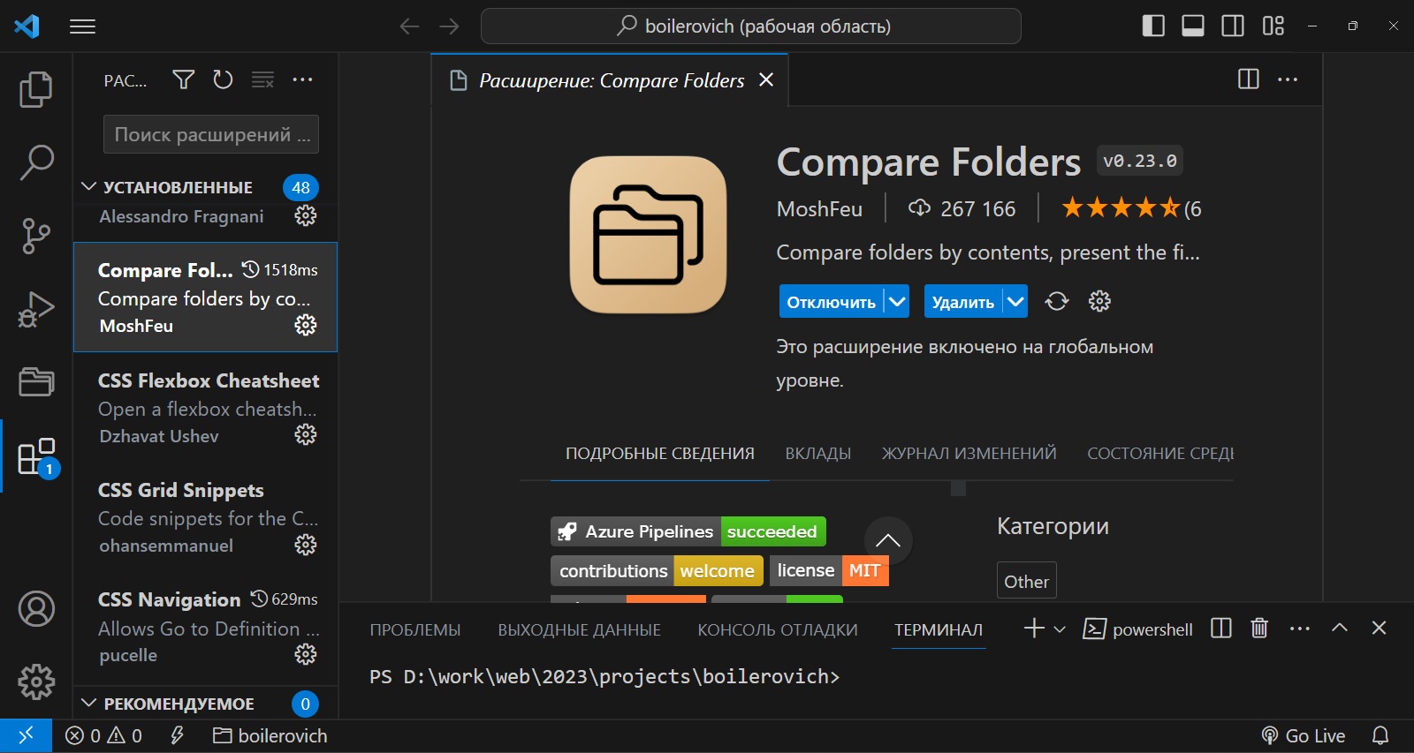This screenshot has width=1414, height=753.
Task: Split the terminal panel
Action: (1221, 629)
